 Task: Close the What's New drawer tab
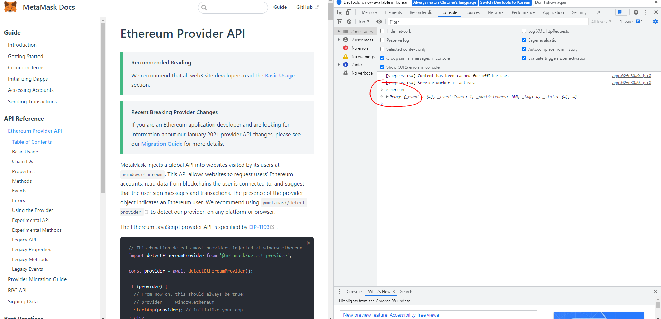(x=394, y=292)
